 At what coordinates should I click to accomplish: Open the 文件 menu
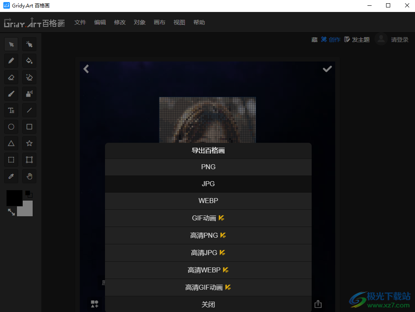point(80,22)
